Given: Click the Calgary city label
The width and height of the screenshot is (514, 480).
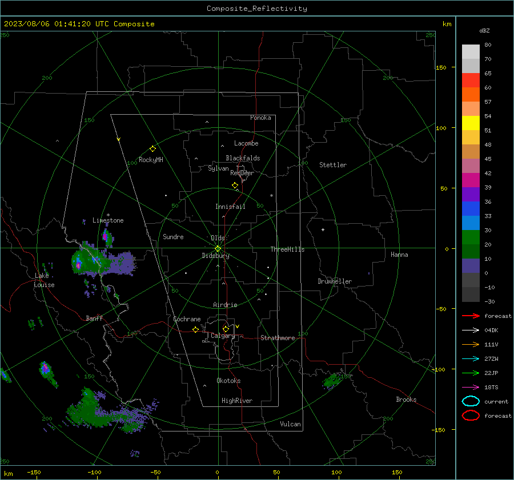Looking at the screenshot, I should point(223,336).
